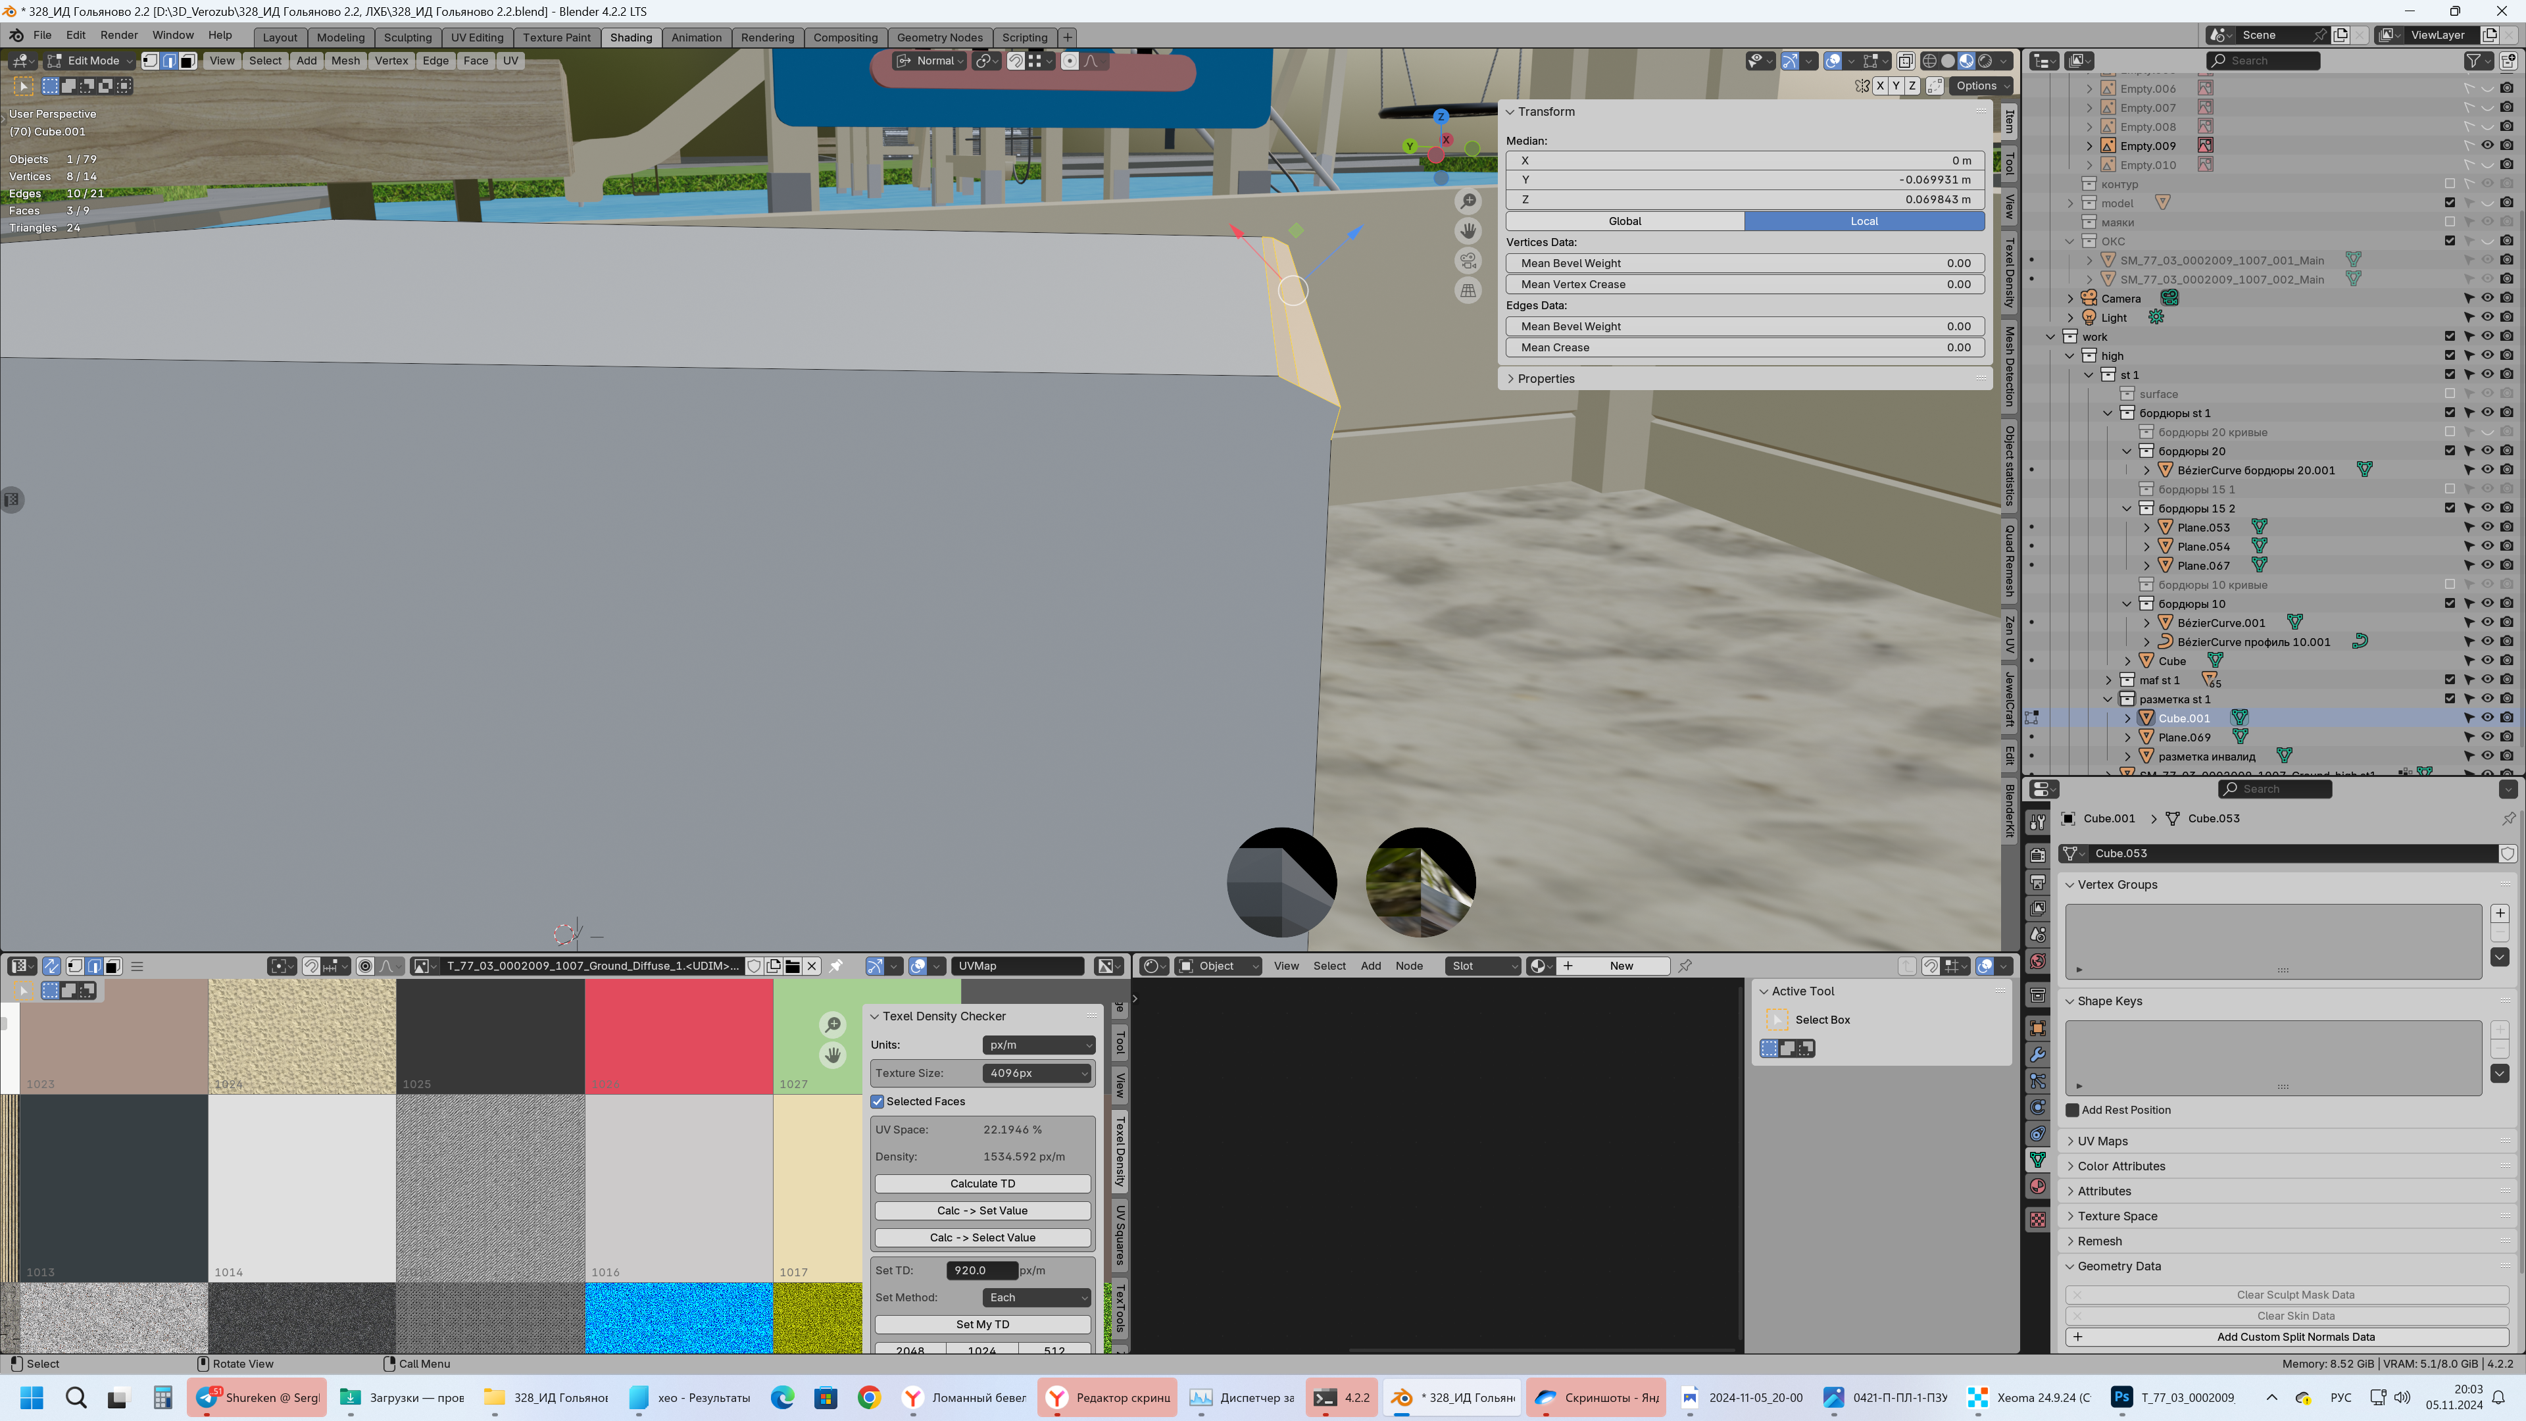Open Material properties tab icon
This screenshot has width=2526, height=1421.
pos(2038,1187)
